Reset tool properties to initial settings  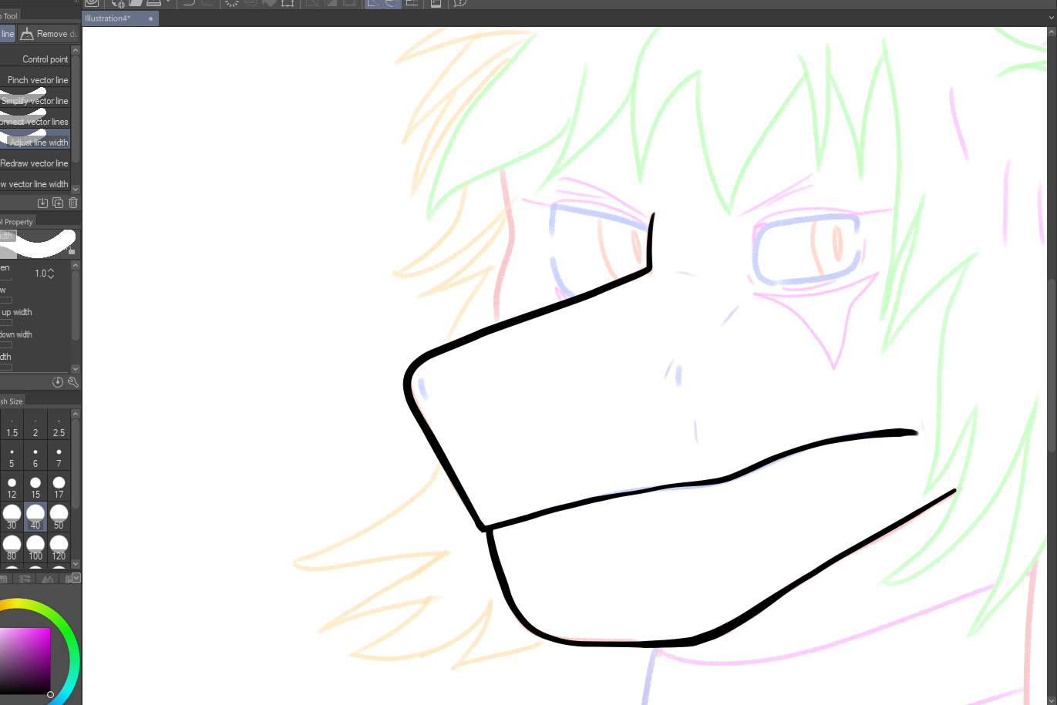pyautogui.click(x=57, y=382)
